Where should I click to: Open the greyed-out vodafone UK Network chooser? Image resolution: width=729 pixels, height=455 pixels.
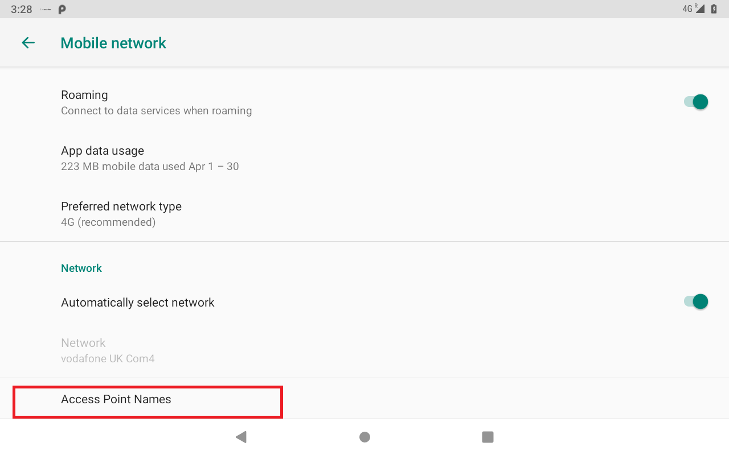[x=364, y=350]
